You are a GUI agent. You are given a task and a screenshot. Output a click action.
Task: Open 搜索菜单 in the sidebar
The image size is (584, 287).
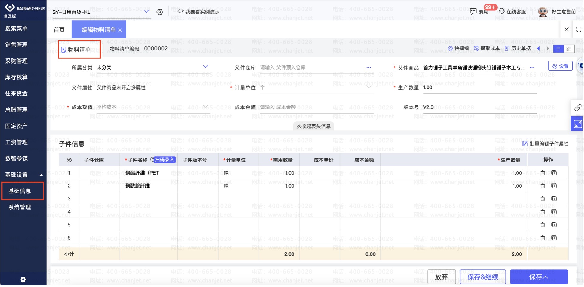click(16, 29)
